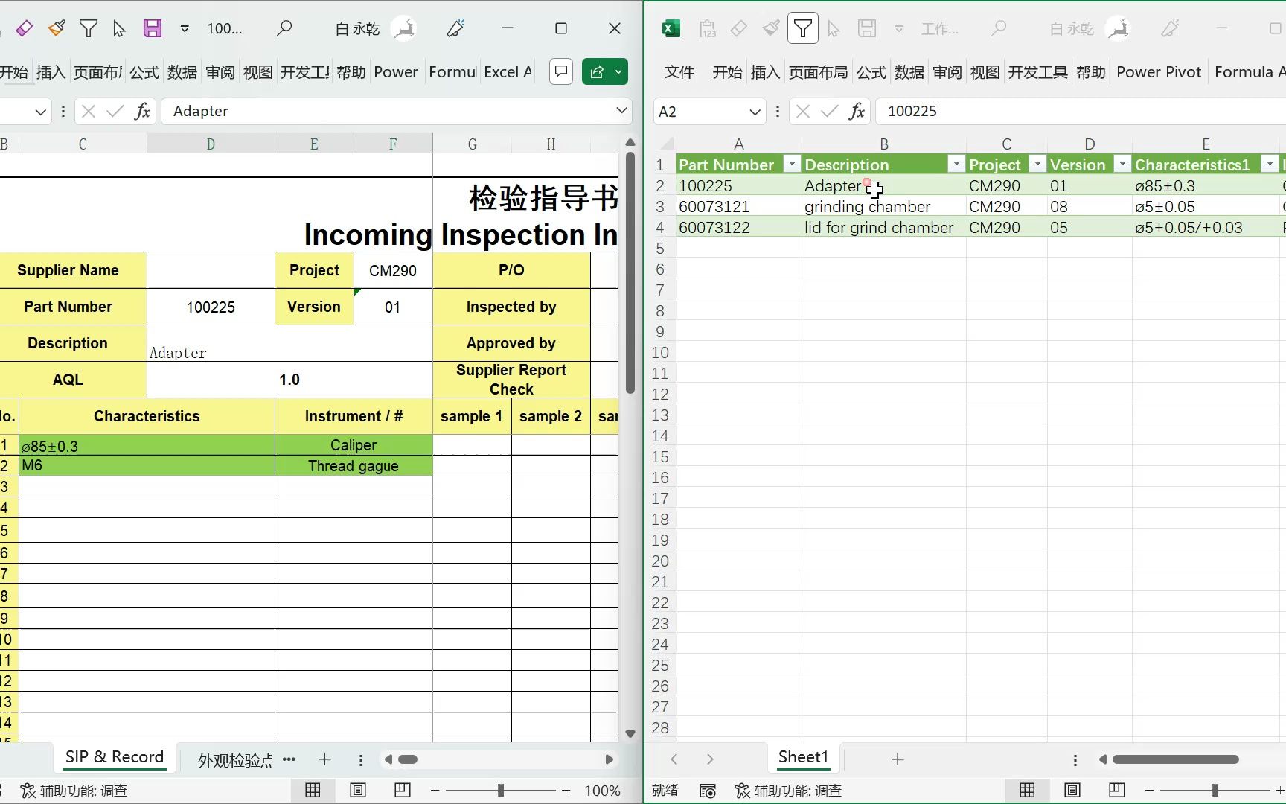Viewport: 1286px width, 804px height.
Task: Toggle normal view in the status bar
Action: click(313, 791)
